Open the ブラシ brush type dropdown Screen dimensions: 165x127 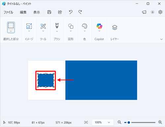pyautogui.click(x=57, y=31)
